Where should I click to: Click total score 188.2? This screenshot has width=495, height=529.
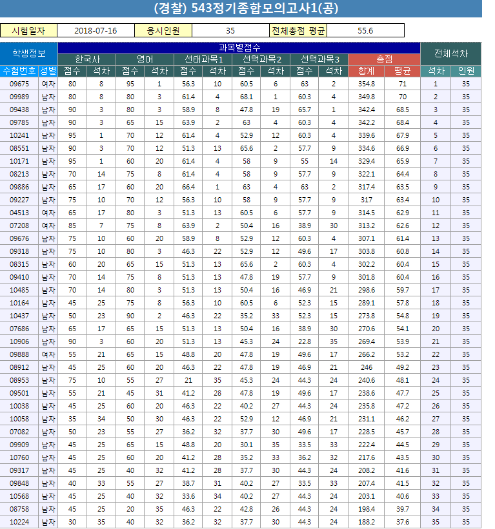367,522
